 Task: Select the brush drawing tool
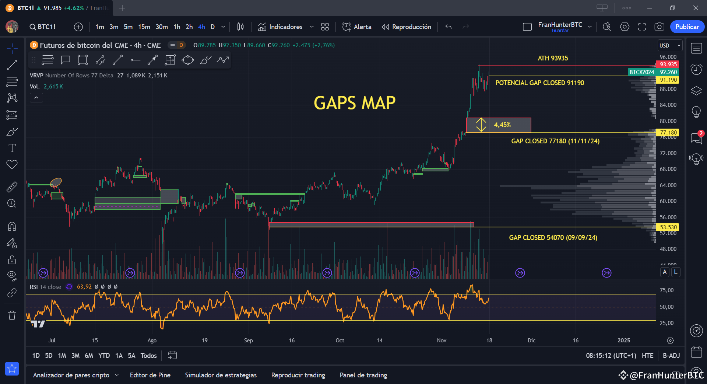(12, 132)
